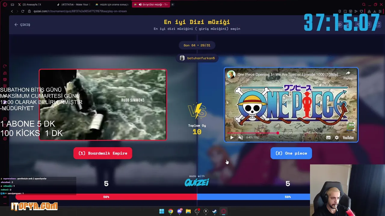Open the ad blocker shield icon
Viewport: 385px width, 216px height.
(350, 11)
